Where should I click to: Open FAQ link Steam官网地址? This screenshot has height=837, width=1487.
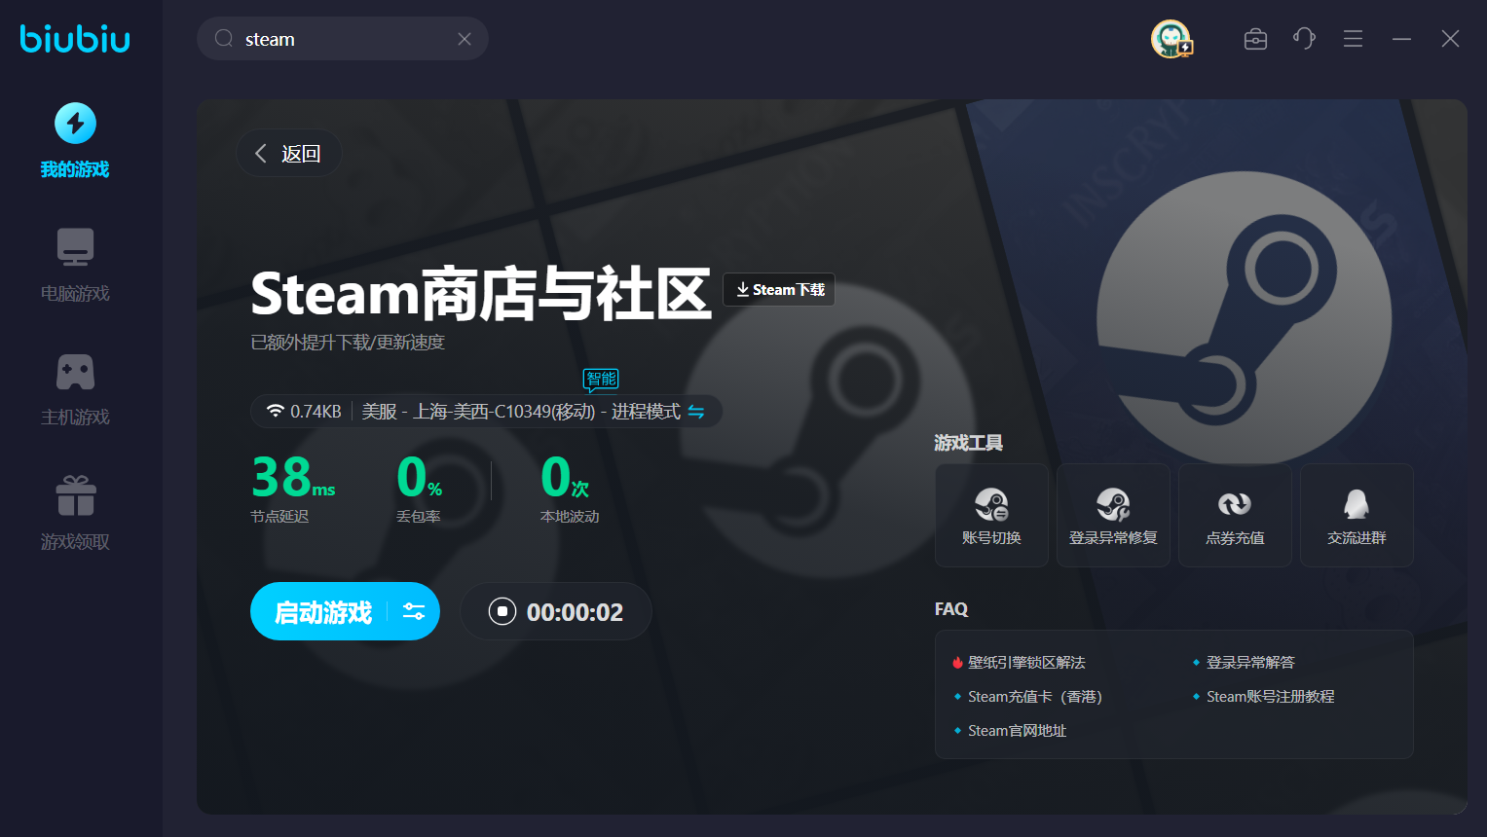tap(1018, 731)
